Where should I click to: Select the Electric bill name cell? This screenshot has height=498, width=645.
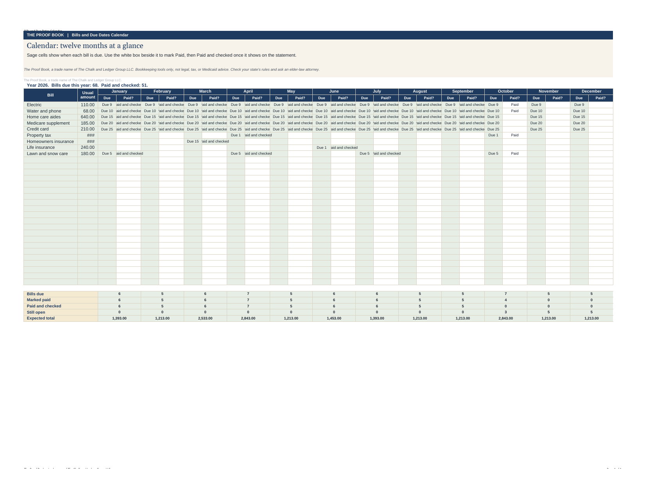click(x=50, y=105)
